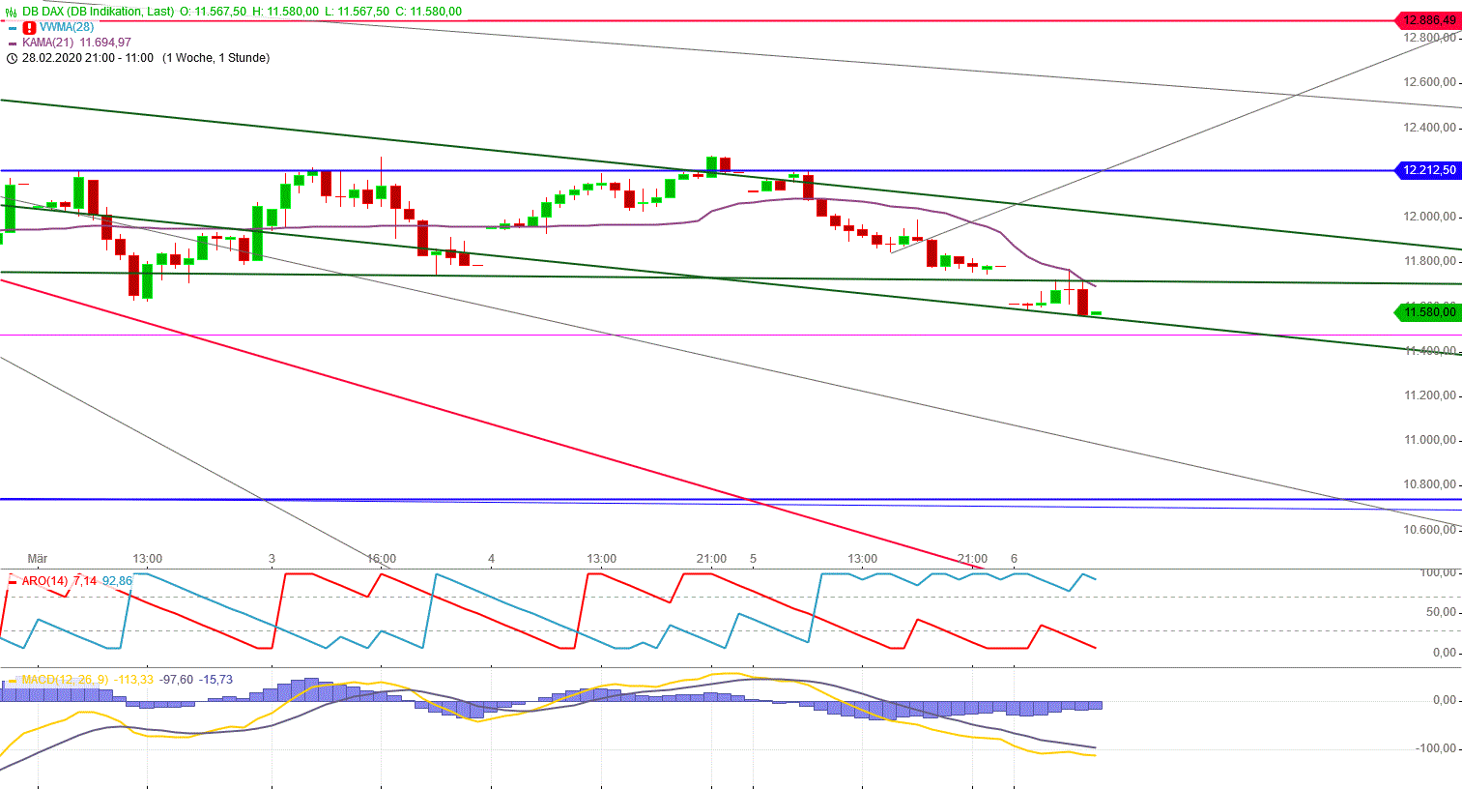Click the red ARO(14) color marker

point(13,581)
